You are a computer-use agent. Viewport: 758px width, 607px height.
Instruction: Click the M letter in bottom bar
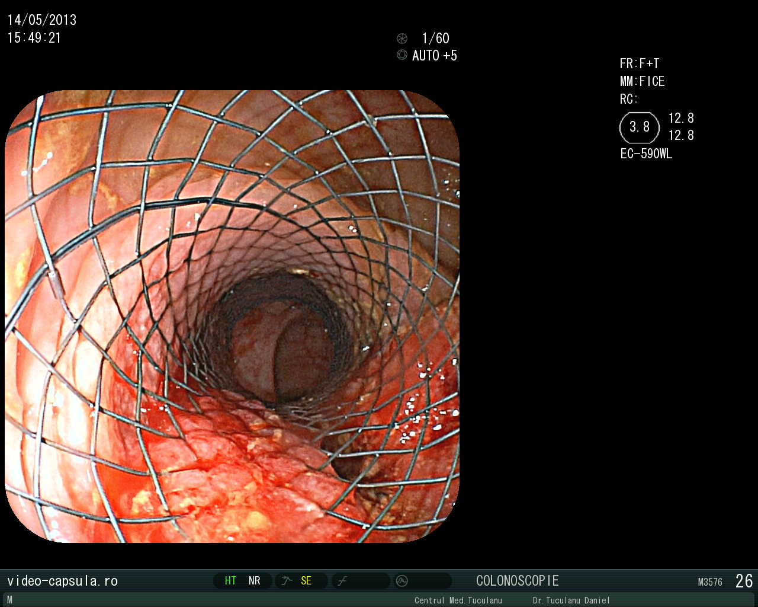coord(9,600)
